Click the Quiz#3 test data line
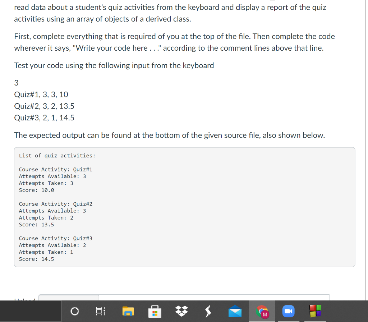The width and height of the screenshot is (368, 322). coord(44,118)
